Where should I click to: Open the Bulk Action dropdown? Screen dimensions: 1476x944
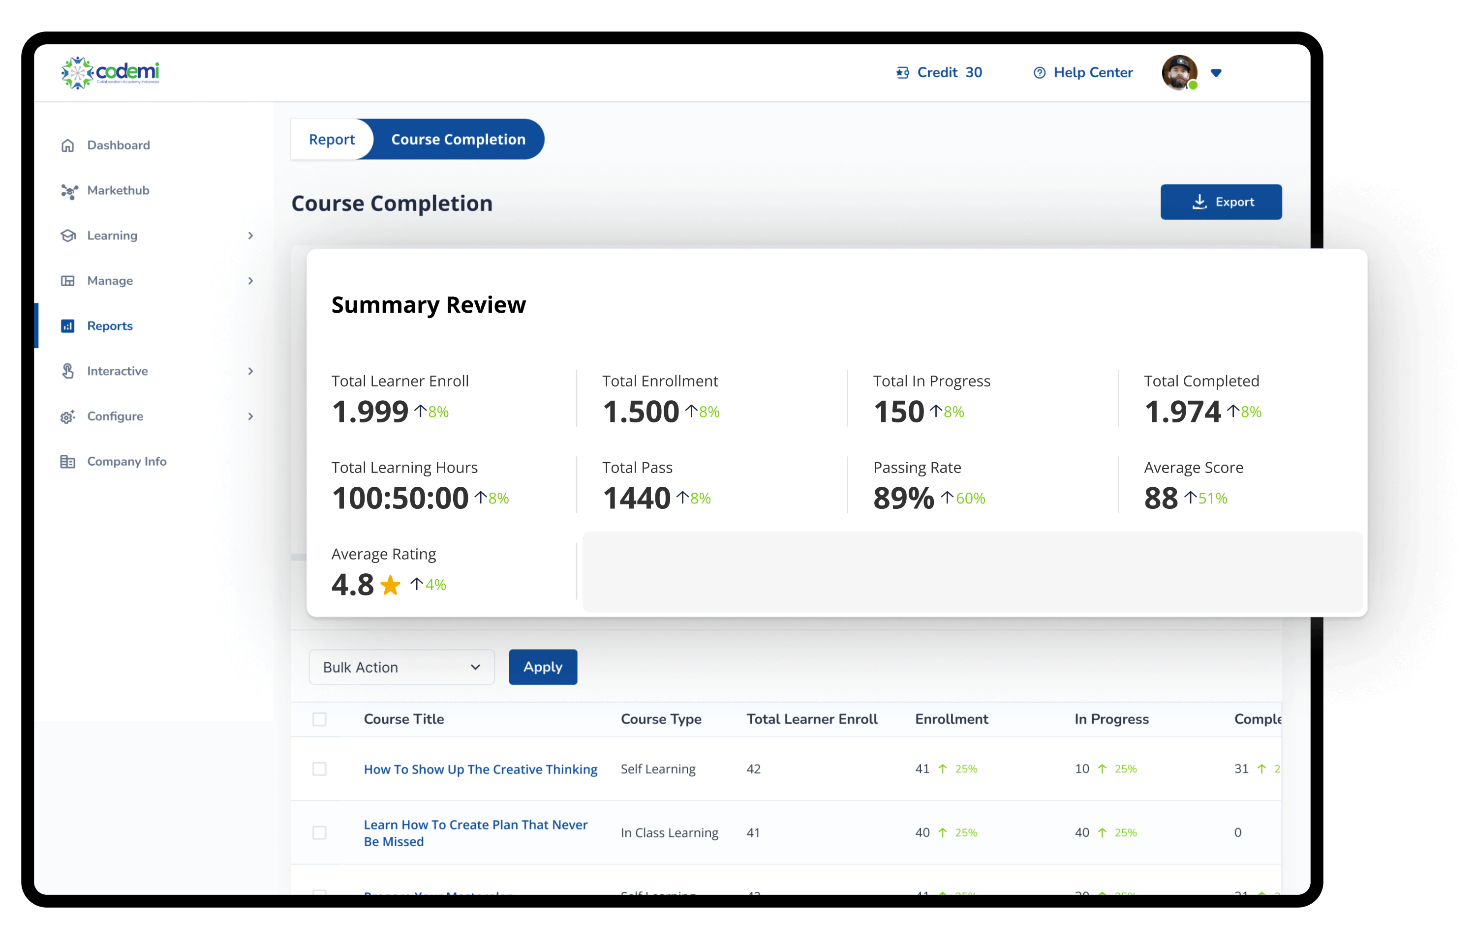pos(401,667)
